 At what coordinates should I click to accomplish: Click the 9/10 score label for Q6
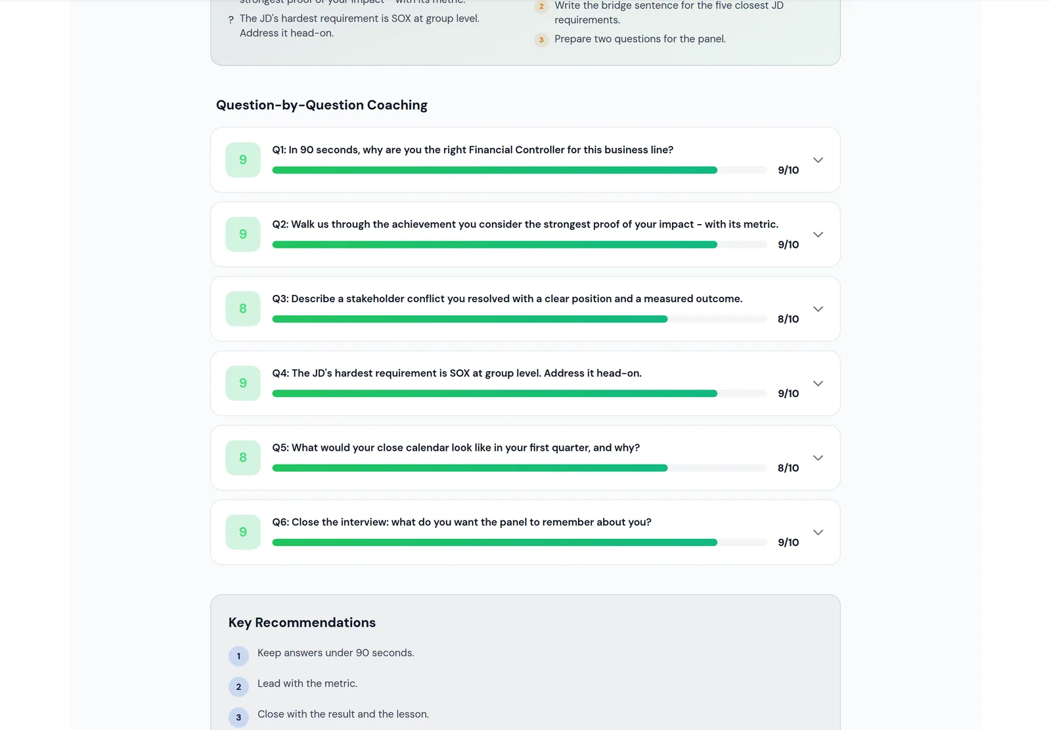pyautogui.click(x=788, y=543)
